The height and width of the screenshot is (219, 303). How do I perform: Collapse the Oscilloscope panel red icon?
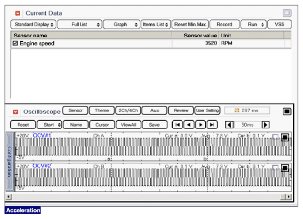15,111
